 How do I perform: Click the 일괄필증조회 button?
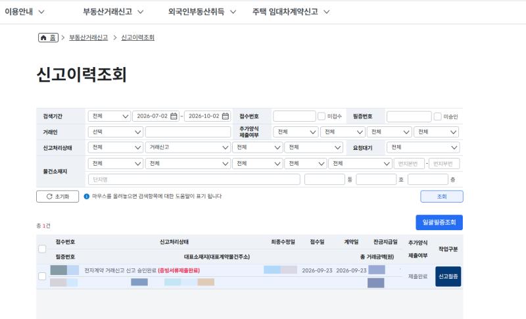pyautogui.click(x=439, y=222)
